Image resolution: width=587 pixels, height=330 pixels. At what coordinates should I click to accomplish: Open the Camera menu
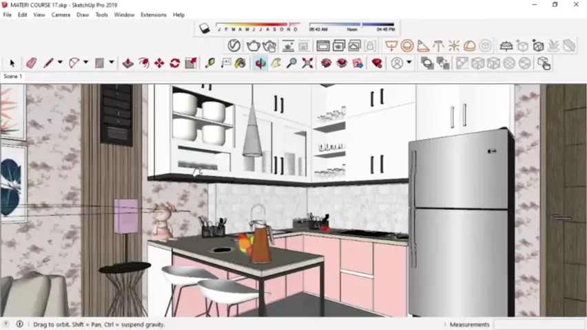click(x=61, y=14)
